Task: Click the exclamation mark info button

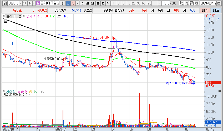Action: pos(62,3)
